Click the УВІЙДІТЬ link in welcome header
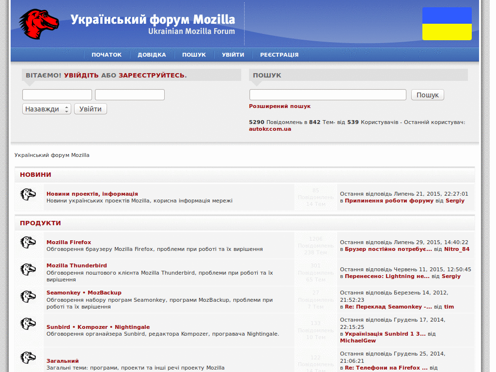The image size is (496, 372). (81, 75)
